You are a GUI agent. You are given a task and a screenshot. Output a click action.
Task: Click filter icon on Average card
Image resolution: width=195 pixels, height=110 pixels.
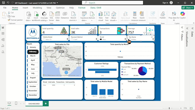tap(144, 33)
